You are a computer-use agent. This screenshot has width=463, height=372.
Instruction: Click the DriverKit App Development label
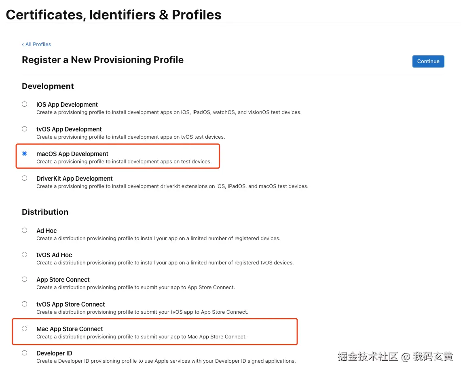tap(74, 179)
